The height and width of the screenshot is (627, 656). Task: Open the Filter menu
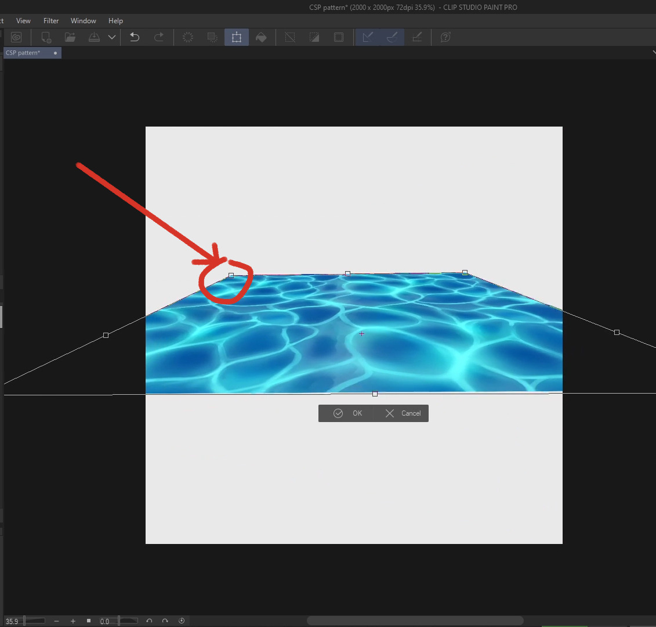[51, 21]
